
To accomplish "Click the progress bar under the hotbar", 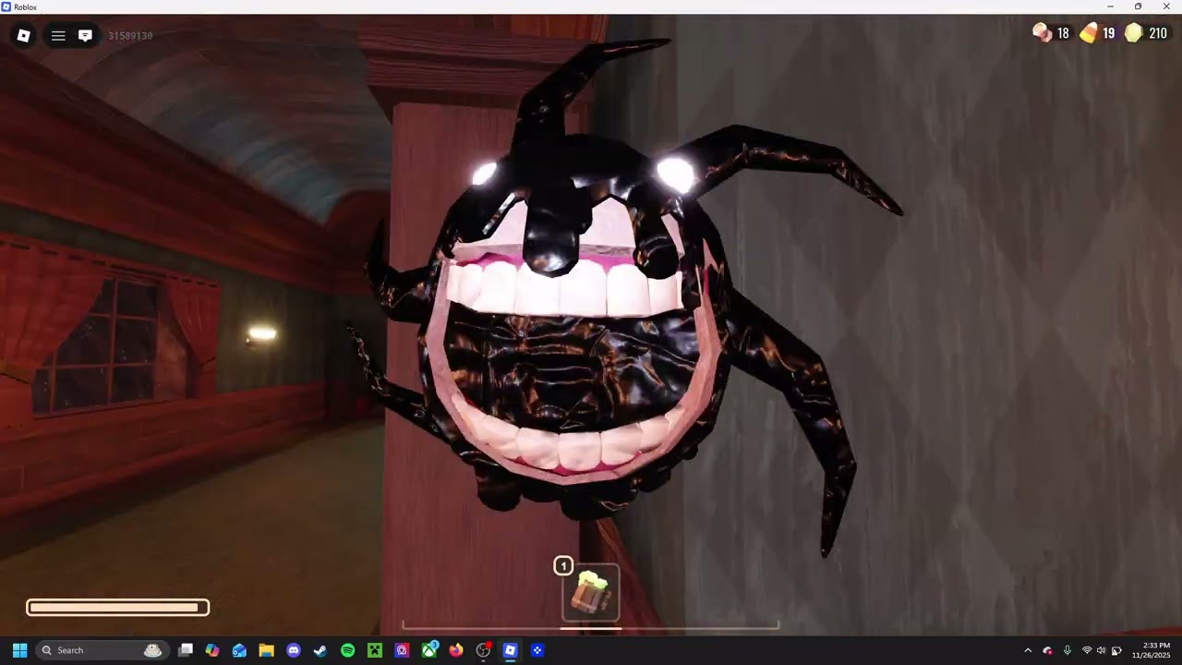I will (x=591, y=626).
